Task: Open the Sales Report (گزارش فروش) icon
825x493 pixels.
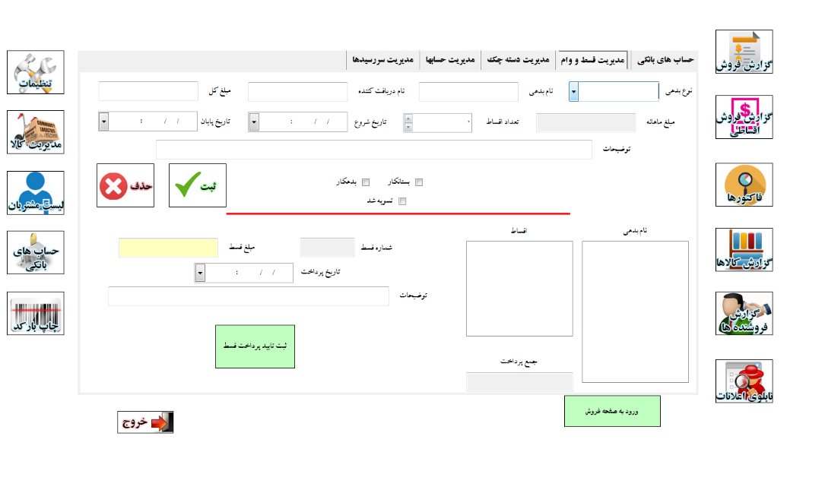Action: click(x=744, y=52)
